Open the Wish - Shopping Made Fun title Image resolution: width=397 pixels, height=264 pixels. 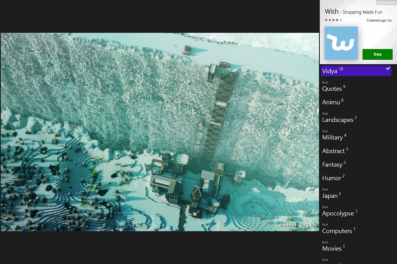[353, 12]
